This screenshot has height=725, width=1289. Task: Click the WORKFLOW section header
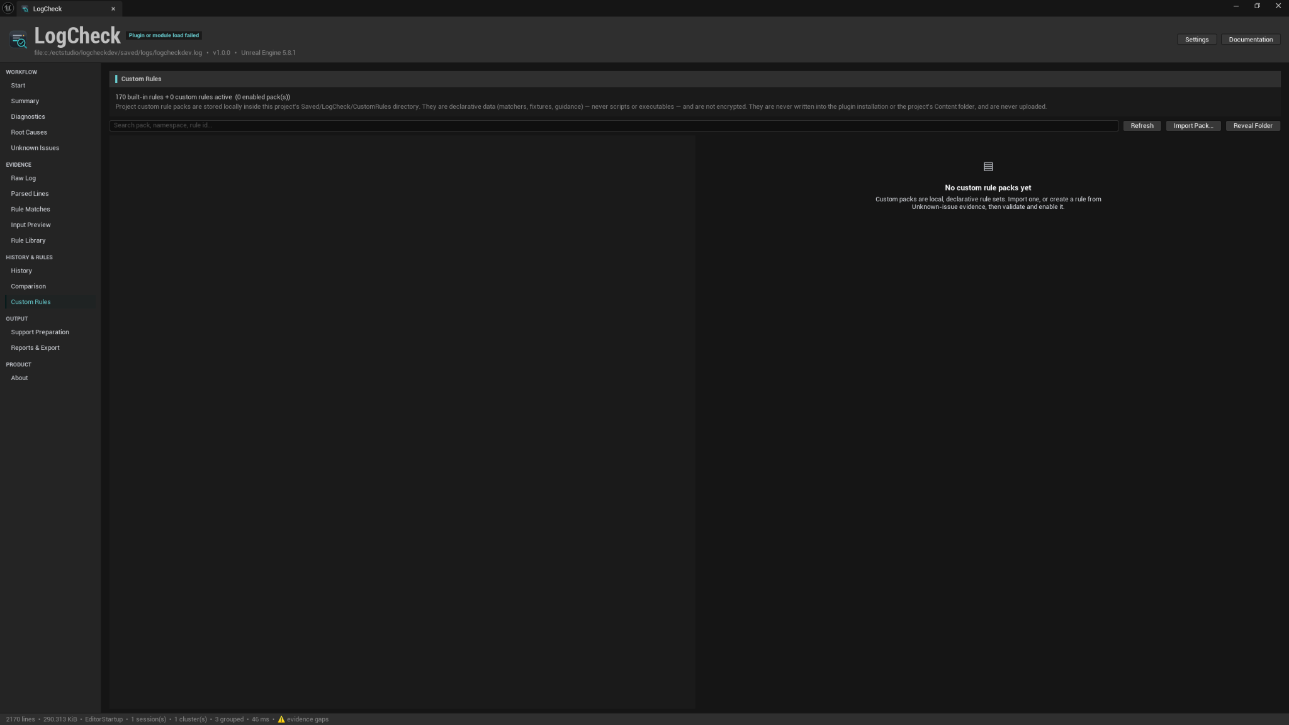(x=21, y=72)
